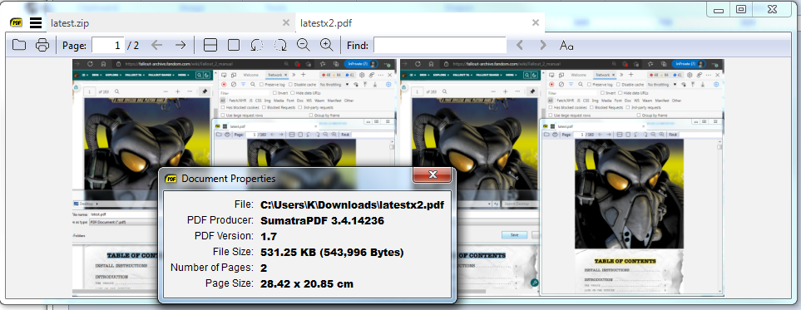Zoom in with the magnifier plus
This screenshot has width=801, height=310.
click(327, 45)
